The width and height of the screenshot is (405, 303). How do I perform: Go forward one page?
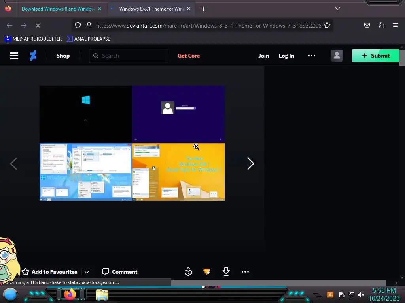pos(24,26)
